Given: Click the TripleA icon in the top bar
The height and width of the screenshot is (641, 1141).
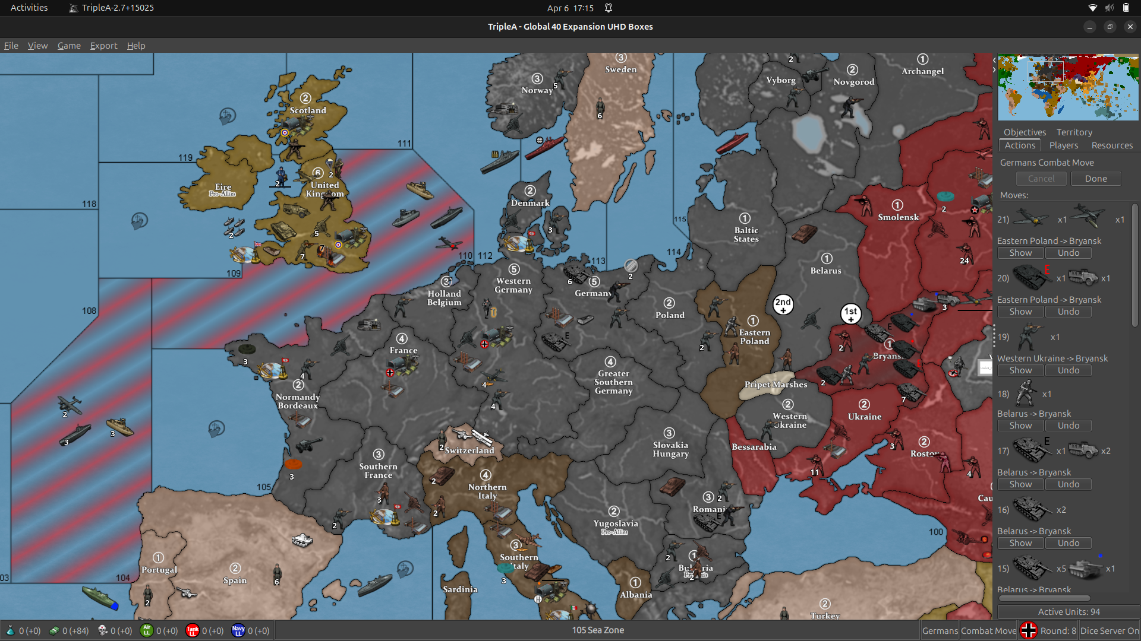Looking at the screenshot, I should tap(74, 8).
